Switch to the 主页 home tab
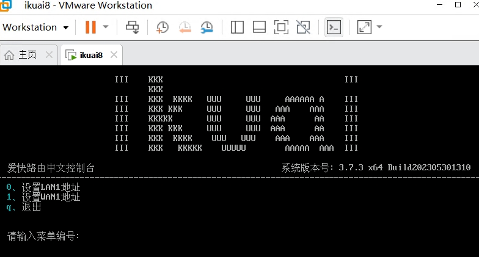Image resolution: width=479 pixels, height=257 pixels. (27, 55)
